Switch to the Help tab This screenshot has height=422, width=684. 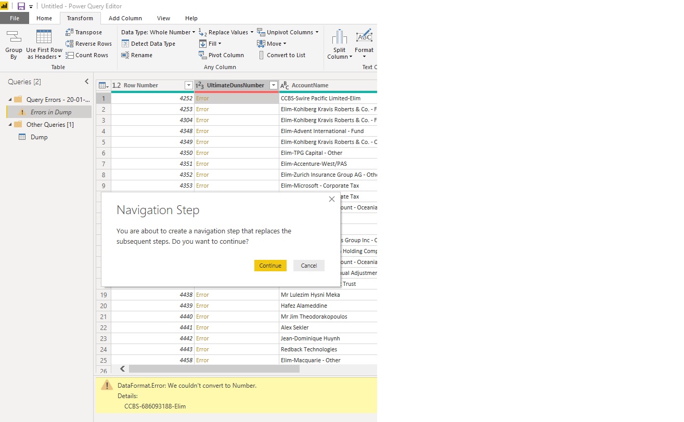[x=191, y=18]
